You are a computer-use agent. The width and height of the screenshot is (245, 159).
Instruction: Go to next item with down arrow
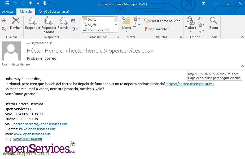pyautogui.click(x=38, y=3)
